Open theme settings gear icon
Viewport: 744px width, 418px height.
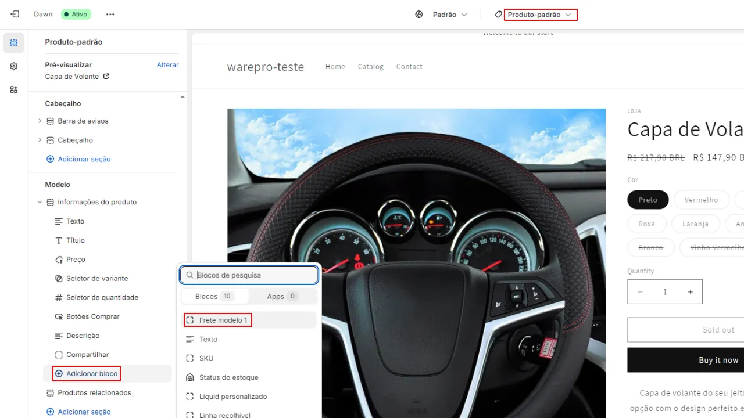[x=14, y=66]
